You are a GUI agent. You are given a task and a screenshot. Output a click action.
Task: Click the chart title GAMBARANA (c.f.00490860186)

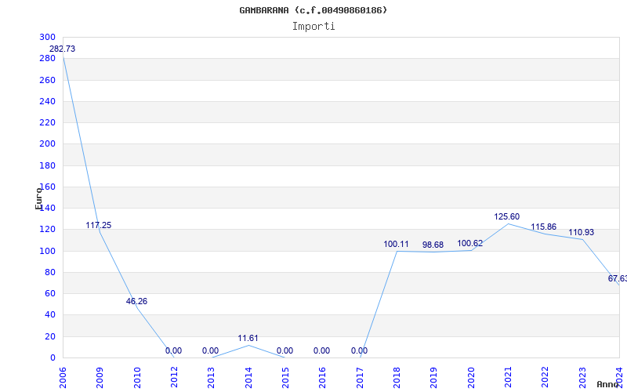313,10
